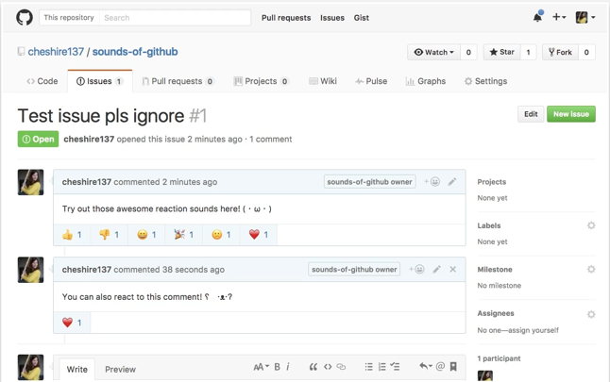Open the user avatar menu in header
The height and width of the screenshot is (382, 610).
585,17
